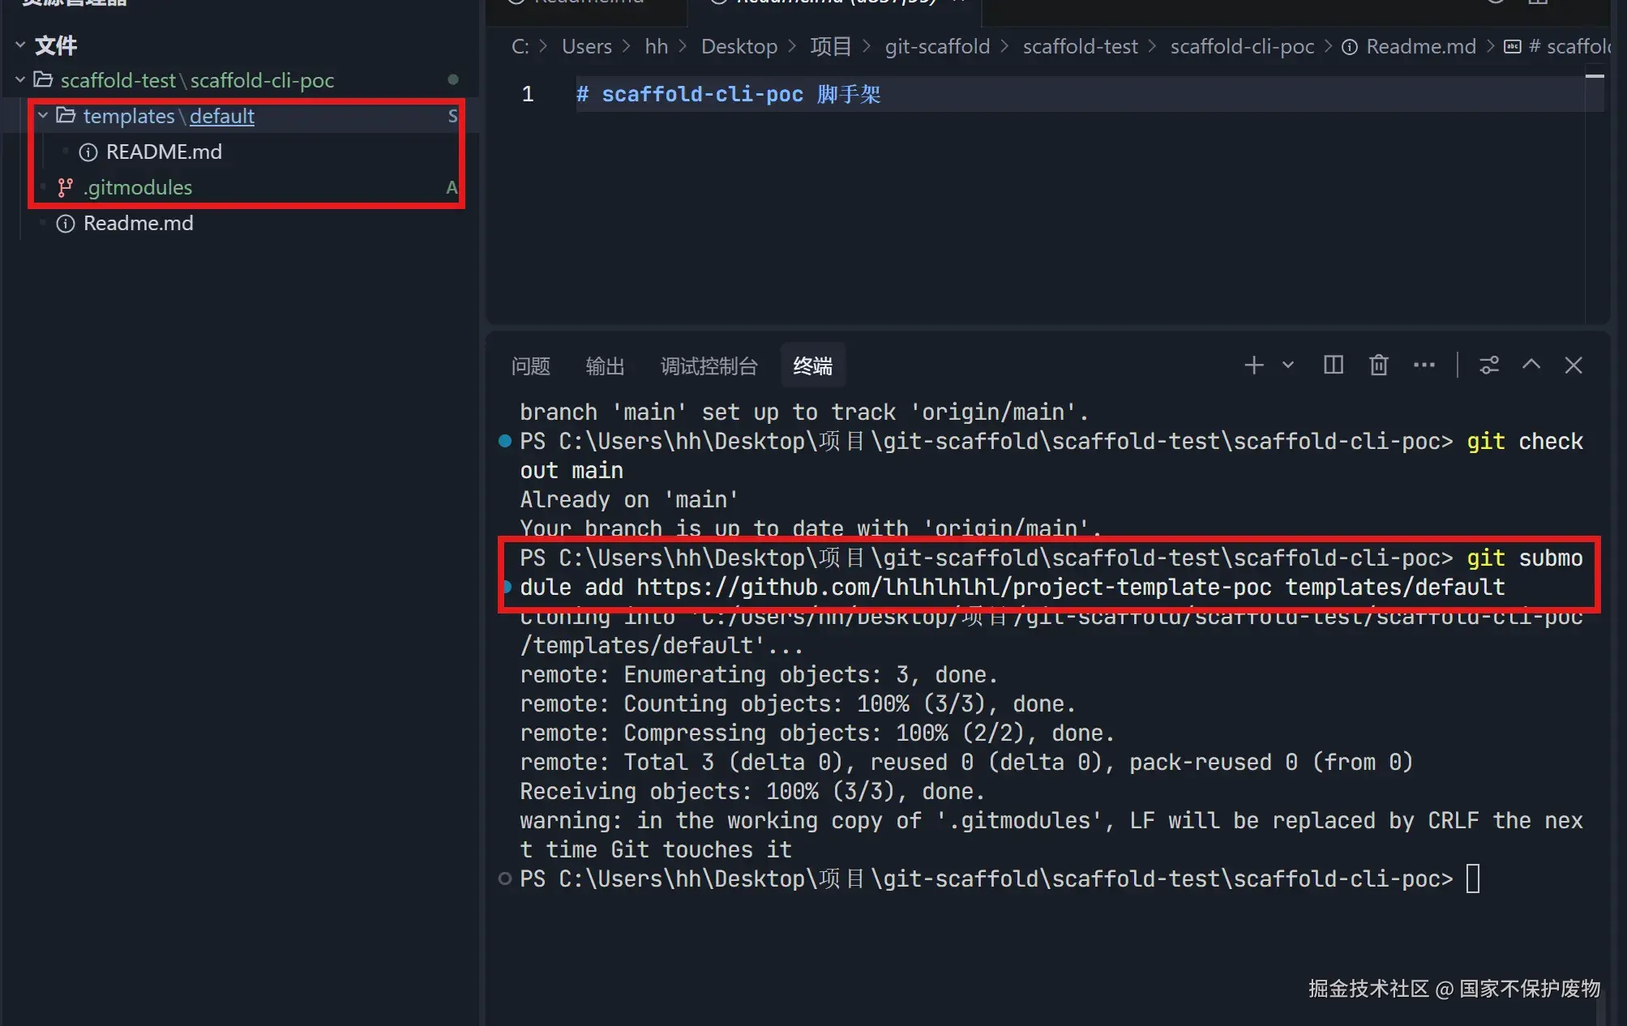This screenshot has width=1627, height=1026.
Task: Collapse the templates\default folder
Action: click(x=43, y=116)
